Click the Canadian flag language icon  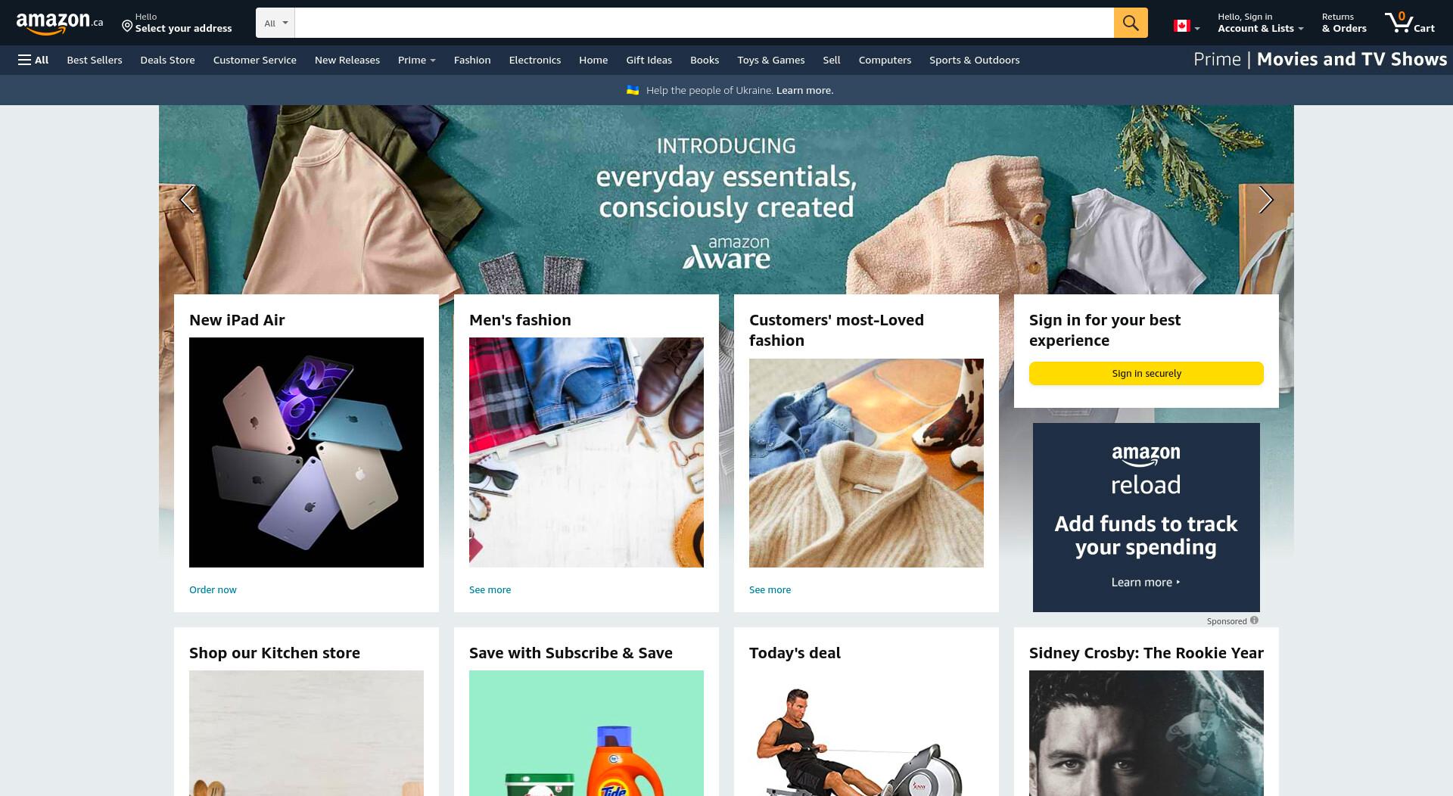[x=1186, y=26]
